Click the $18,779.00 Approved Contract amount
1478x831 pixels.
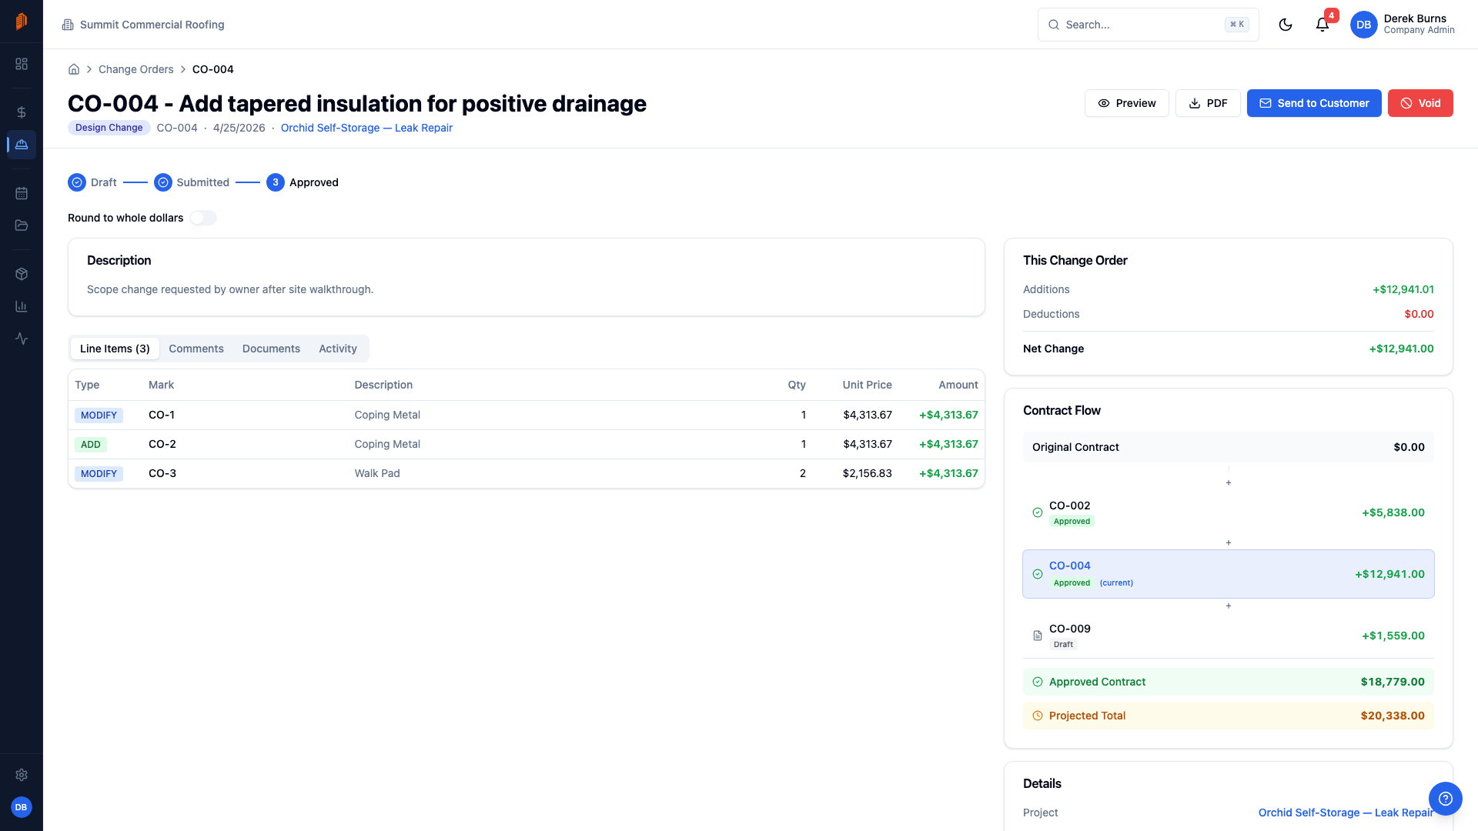[x=1393, y=682]
